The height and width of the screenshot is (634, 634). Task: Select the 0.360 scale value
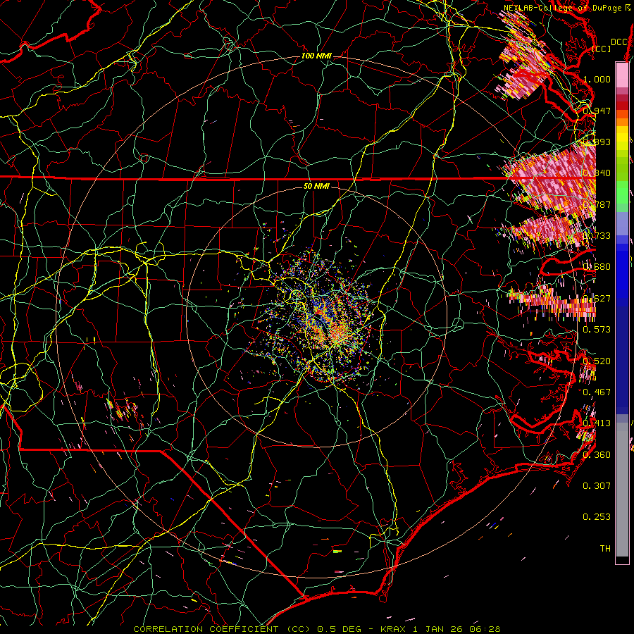597,455
